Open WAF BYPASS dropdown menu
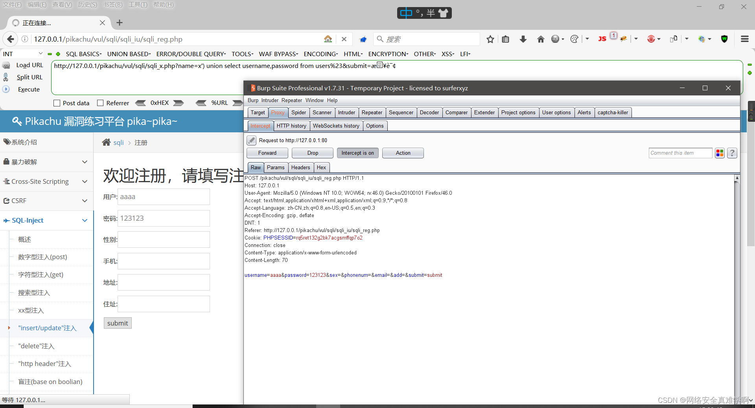Screen dimensions: 755x408 click(x=278, y=54)
